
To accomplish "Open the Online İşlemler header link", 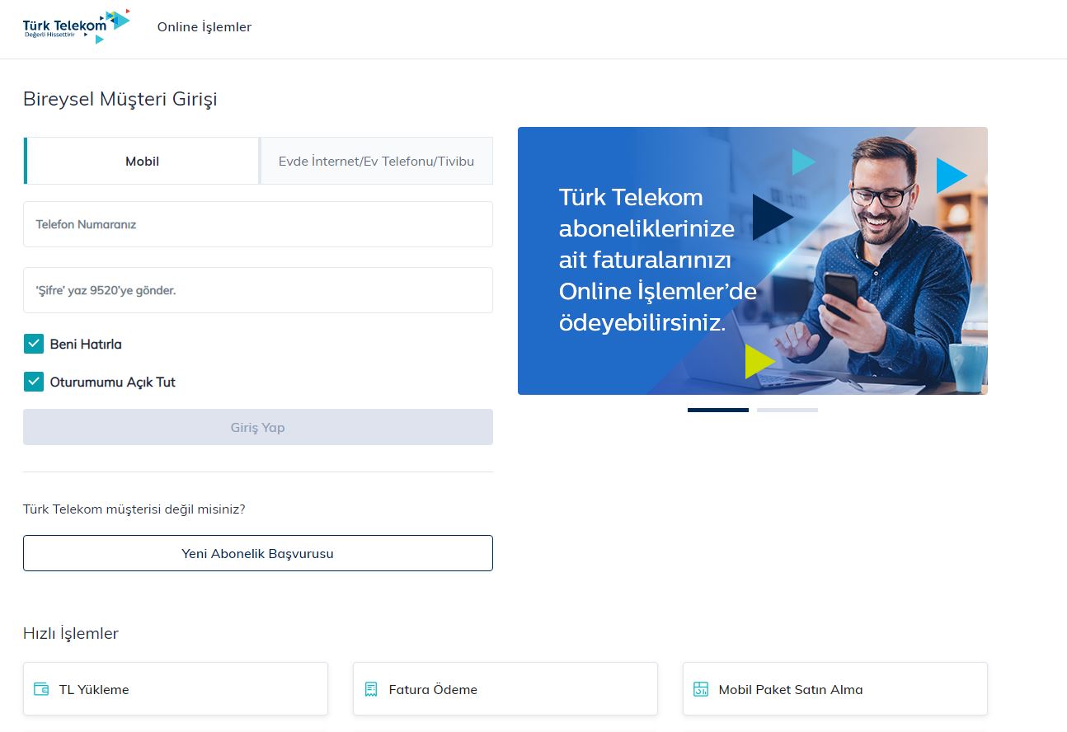I will (x=204, y=27).
